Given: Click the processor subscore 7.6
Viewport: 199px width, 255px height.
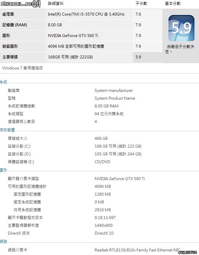Looking at the screenshot, I should 138,14.
